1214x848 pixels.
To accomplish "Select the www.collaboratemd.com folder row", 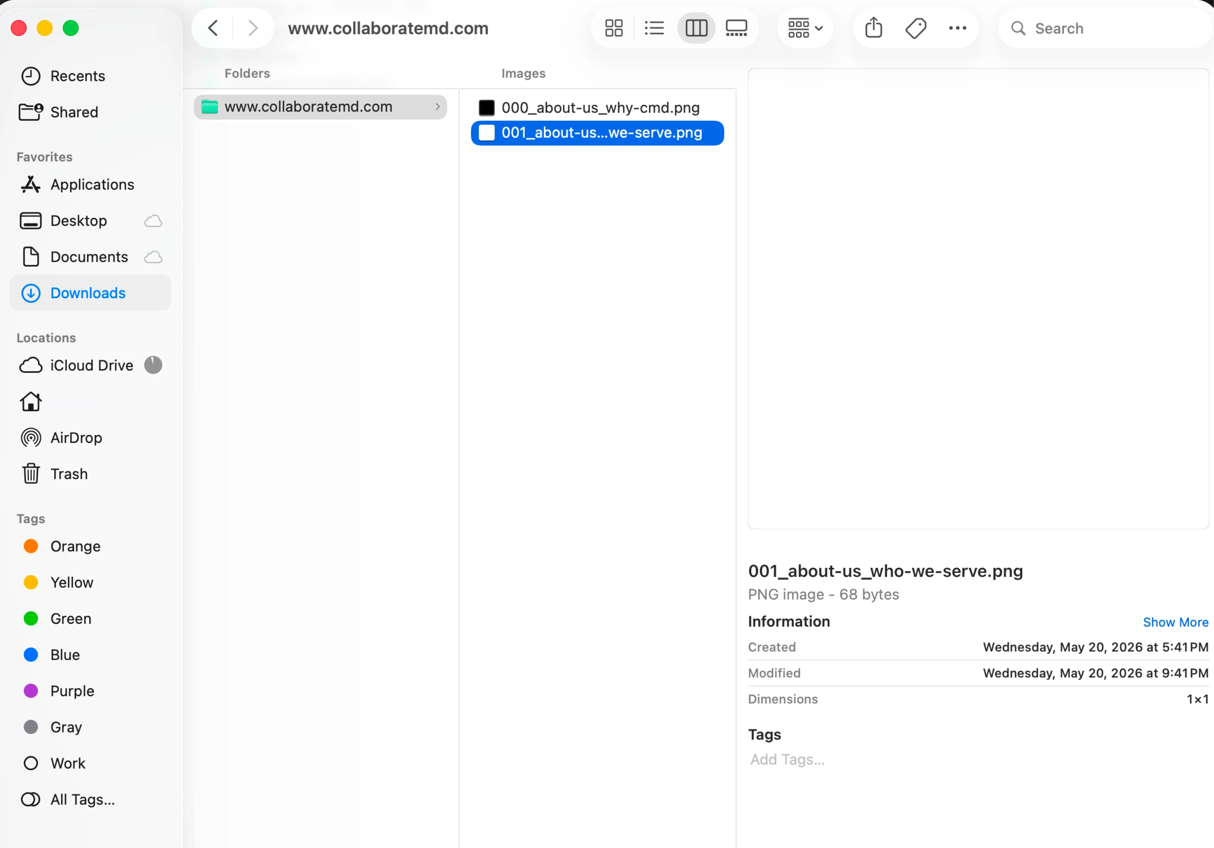I will point(321,107).
